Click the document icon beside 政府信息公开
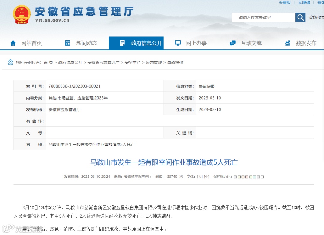The image size is (324, 235). 122,43
